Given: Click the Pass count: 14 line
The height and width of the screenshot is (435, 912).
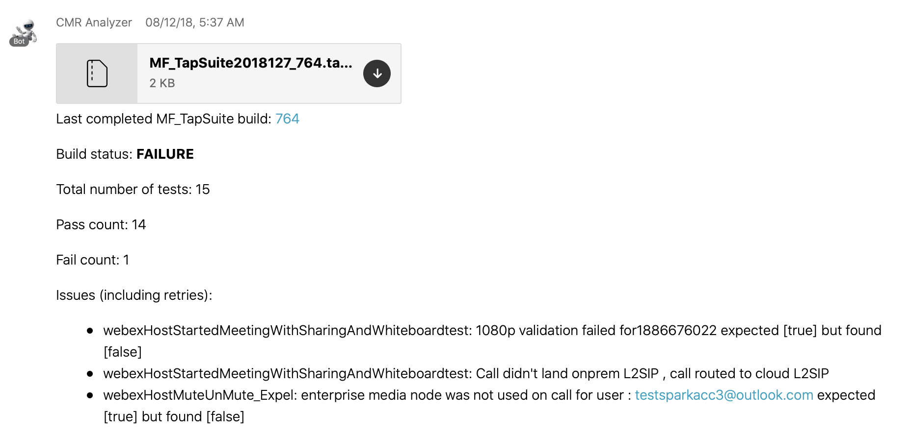Looking at the screenshot, I should pyautogui.click(x=101, y=225).
